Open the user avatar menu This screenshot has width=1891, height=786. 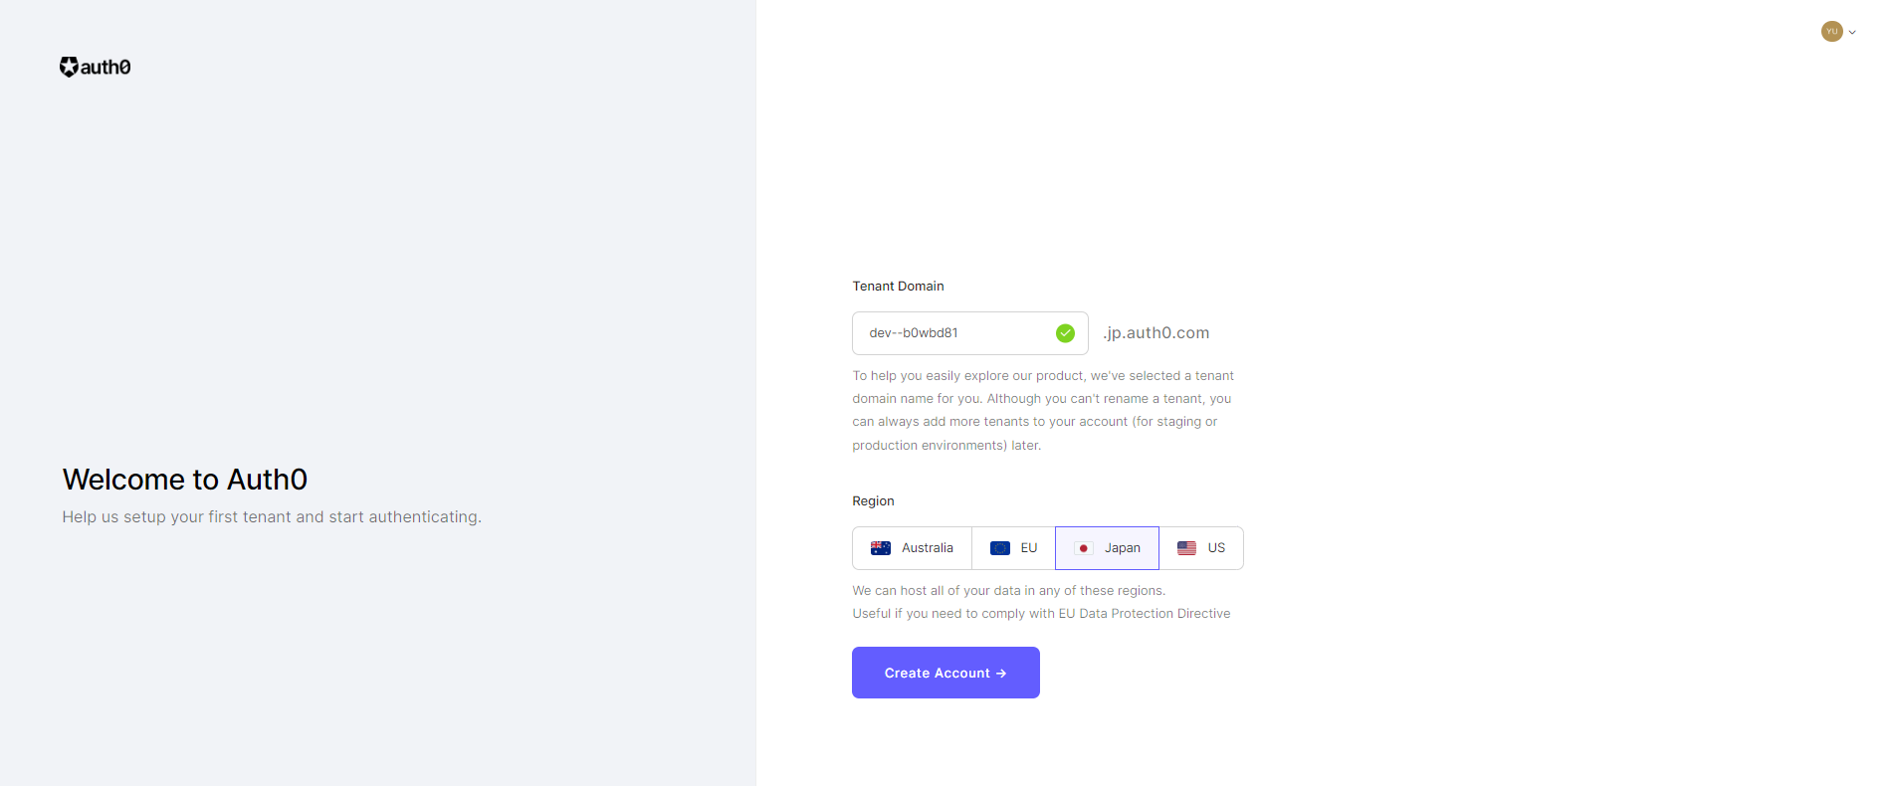[1831, 32]
